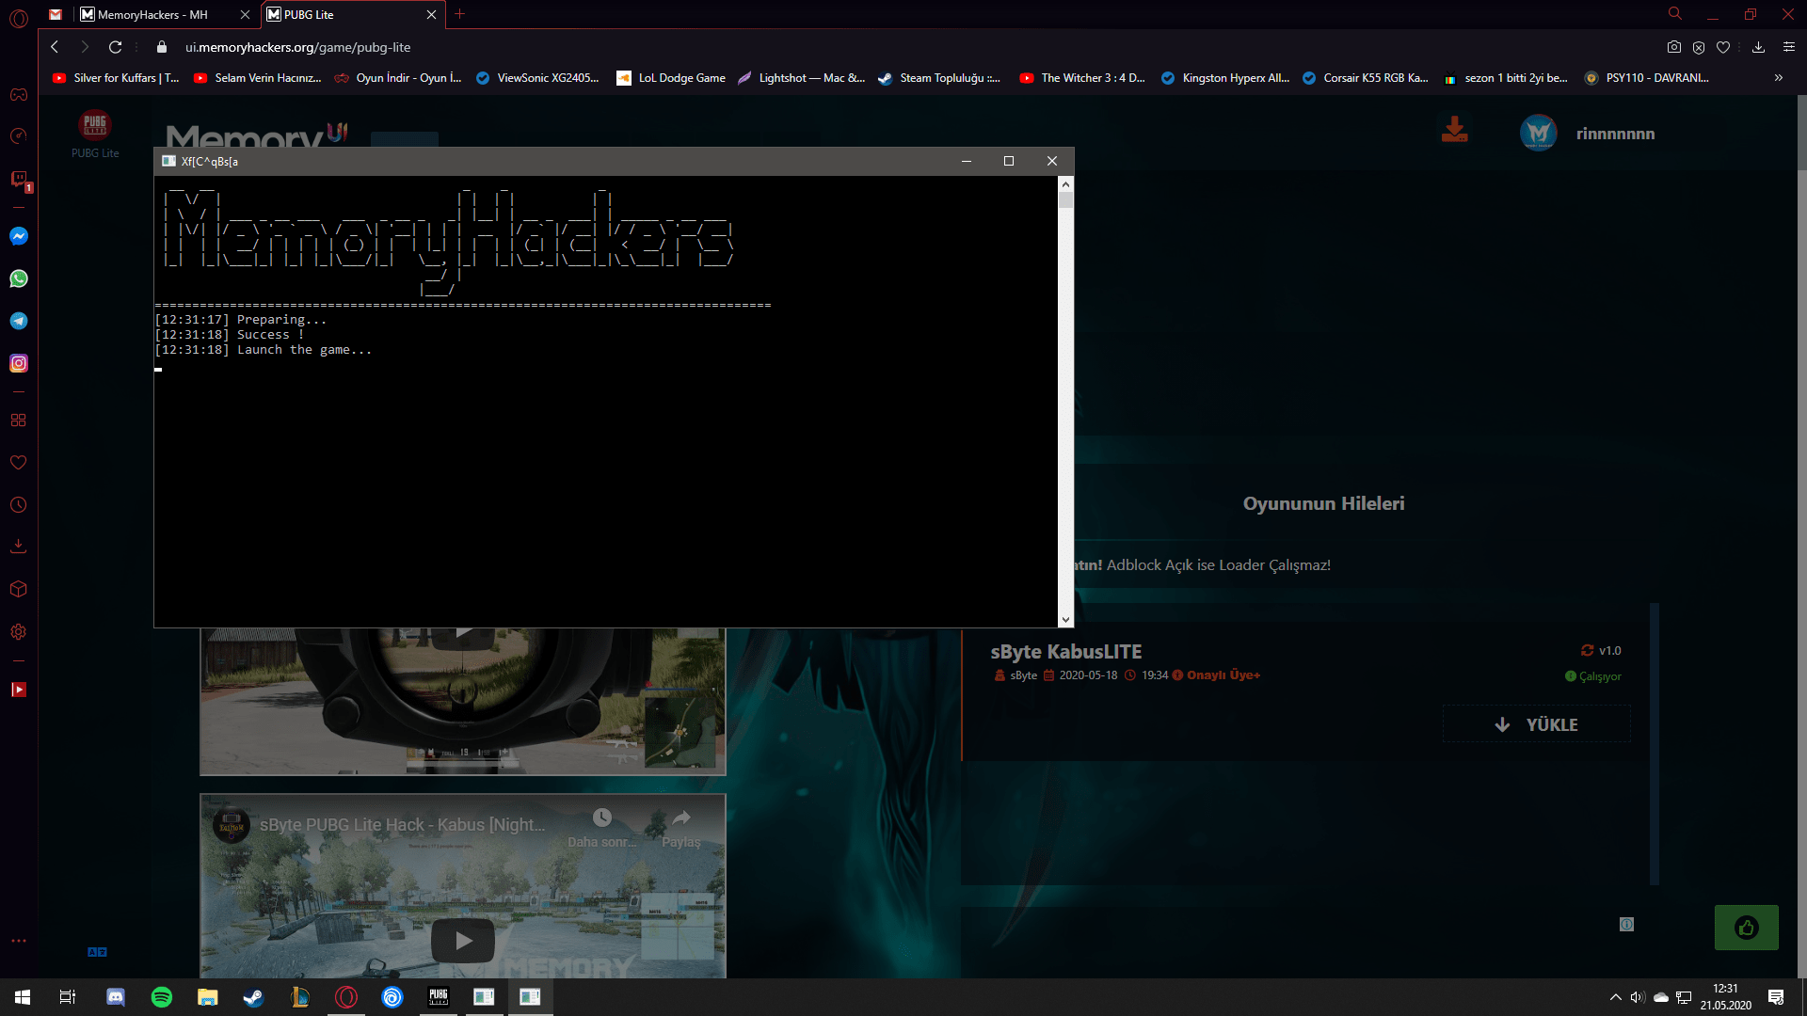Click the orange download icon in page header
The width and height of the screenshot is (1807, 1016).
(x=1455, y=129)
